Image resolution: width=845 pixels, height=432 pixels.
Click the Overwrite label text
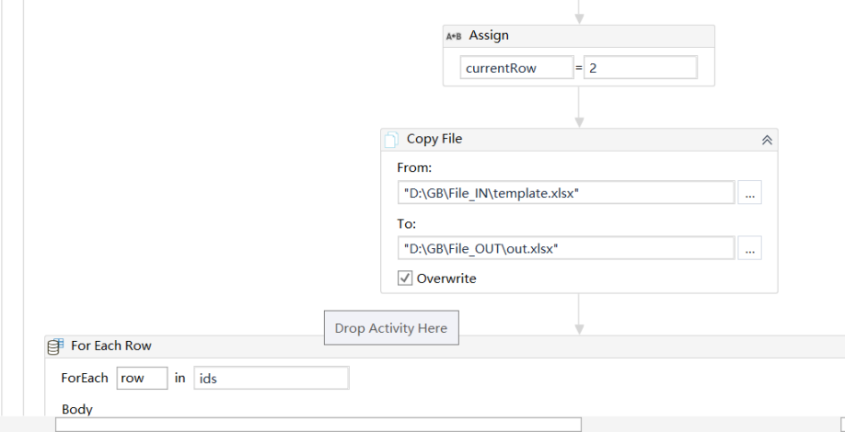click(446, 279)
